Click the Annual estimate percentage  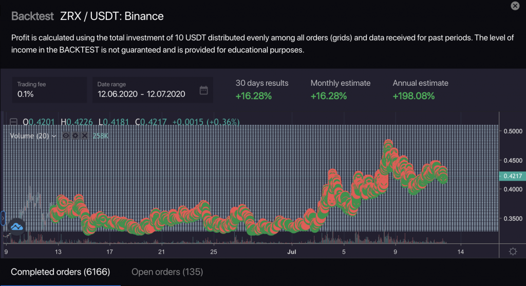click(414, 96)
